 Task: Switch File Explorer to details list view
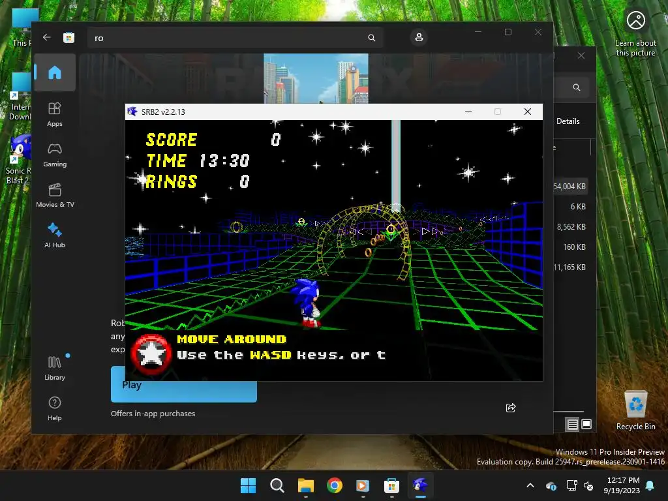click(572, 424)
